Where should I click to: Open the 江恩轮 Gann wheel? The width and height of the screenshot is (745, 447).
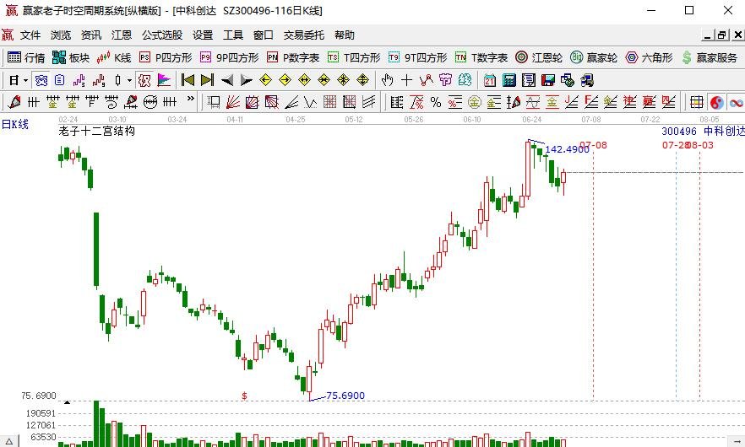[x=539, y=57]
